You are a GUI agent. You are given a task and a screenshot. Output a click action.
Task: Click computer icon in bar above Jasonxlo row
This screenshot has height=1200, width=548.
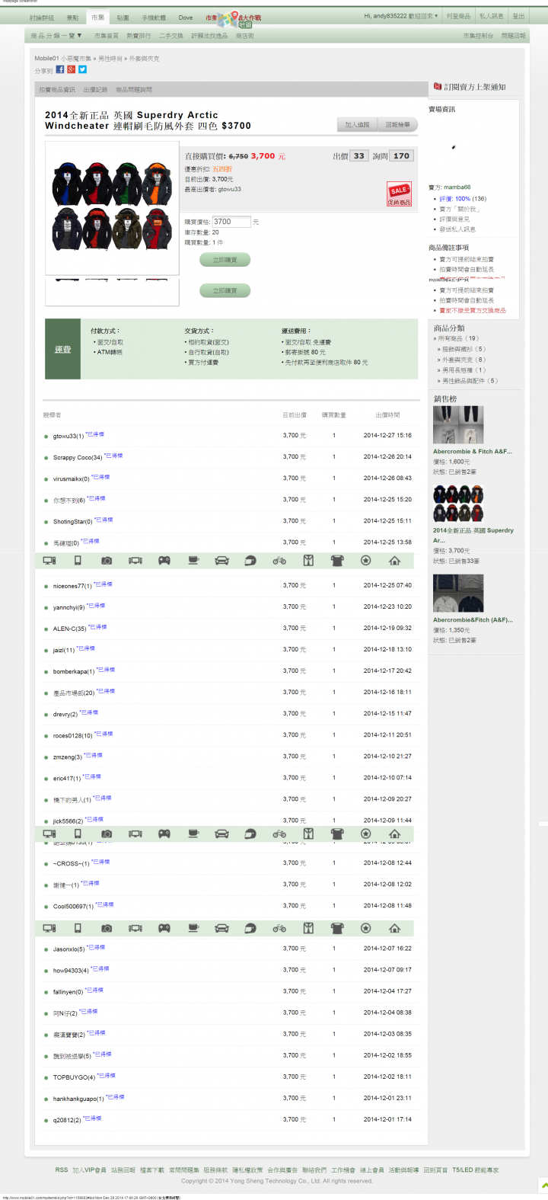pos(49,928)
